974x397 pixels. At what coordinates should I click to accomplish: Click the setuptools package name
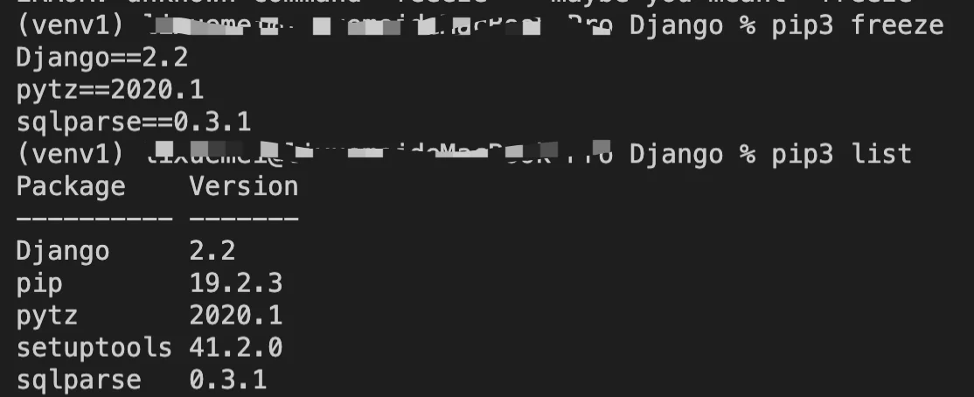[x=94, y=348]
